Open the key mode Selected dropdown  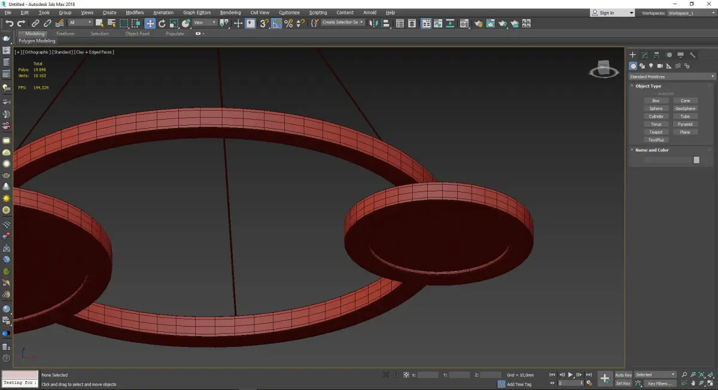655,374
